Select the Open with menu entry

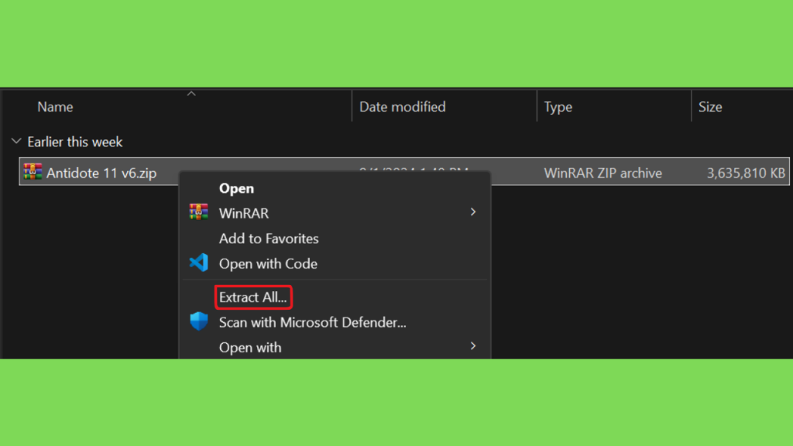point(250,348)
